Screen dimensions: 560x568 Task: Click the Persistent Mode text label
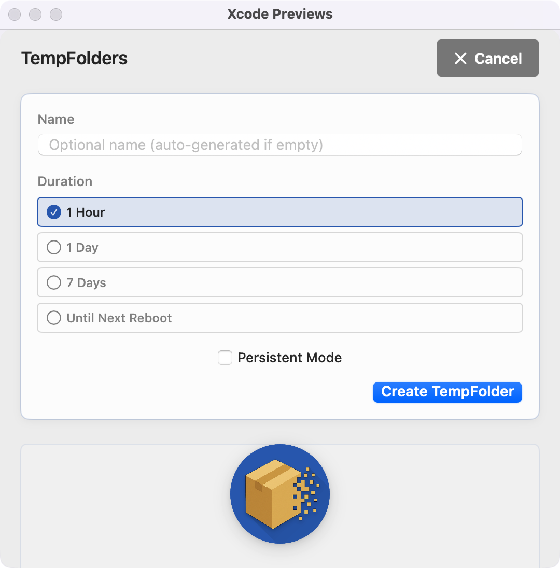click(x=289, y=358)
